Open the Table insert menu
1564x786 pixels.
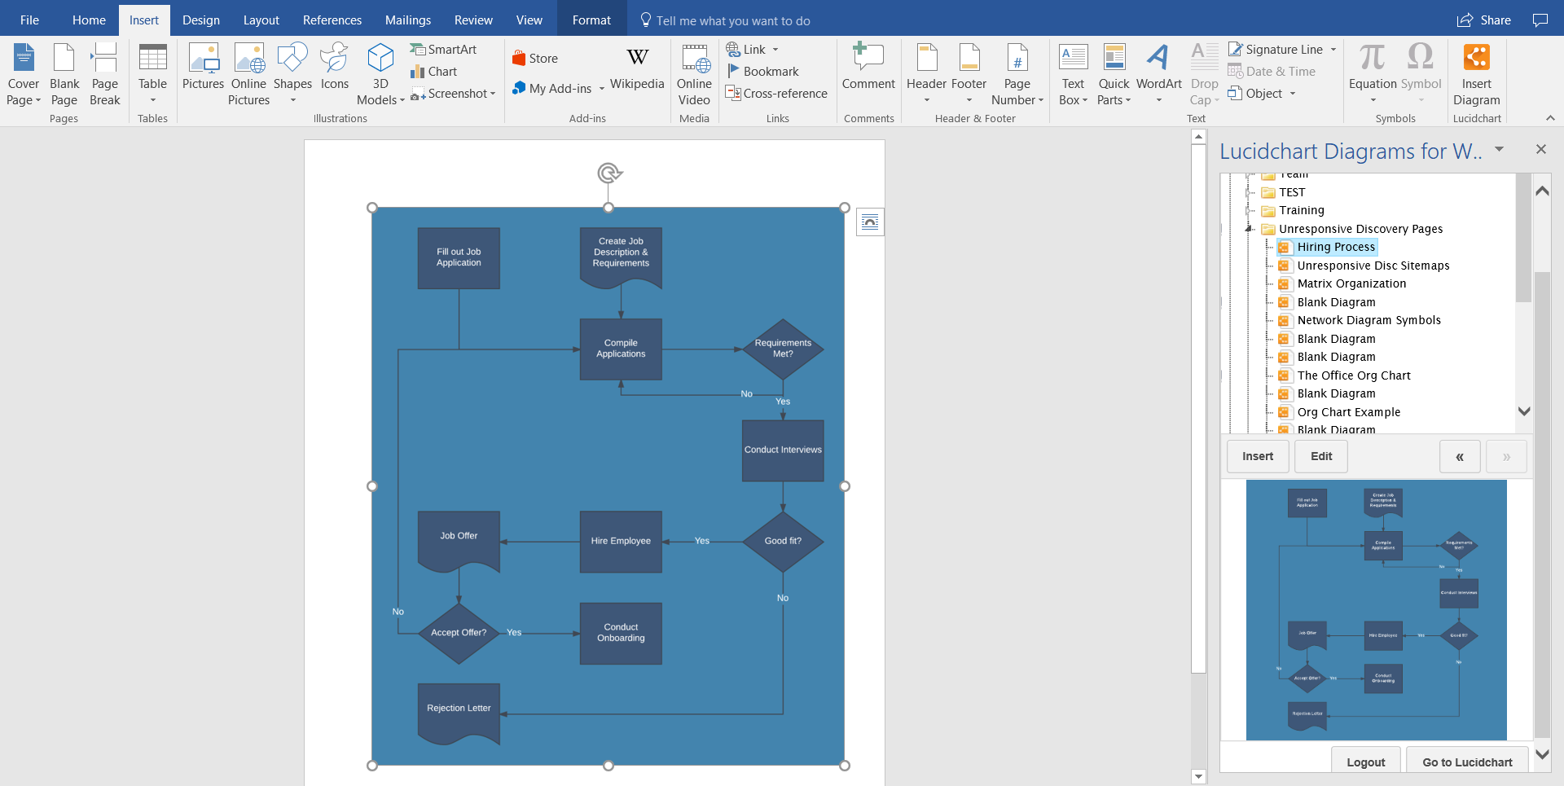click(x=152, y=75)
